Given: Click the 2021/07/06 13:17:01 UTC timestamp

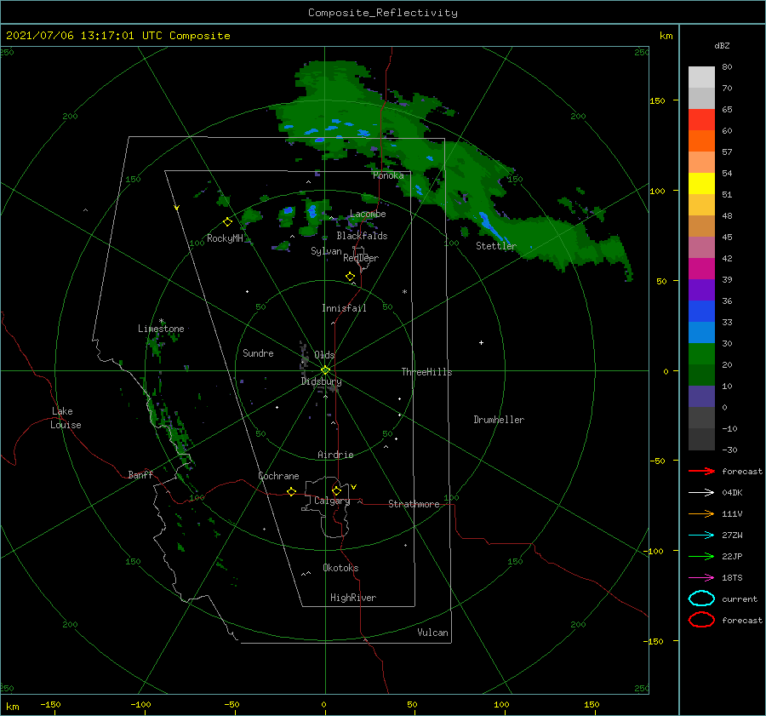Looking at the screenshot, I should point(117,36).
